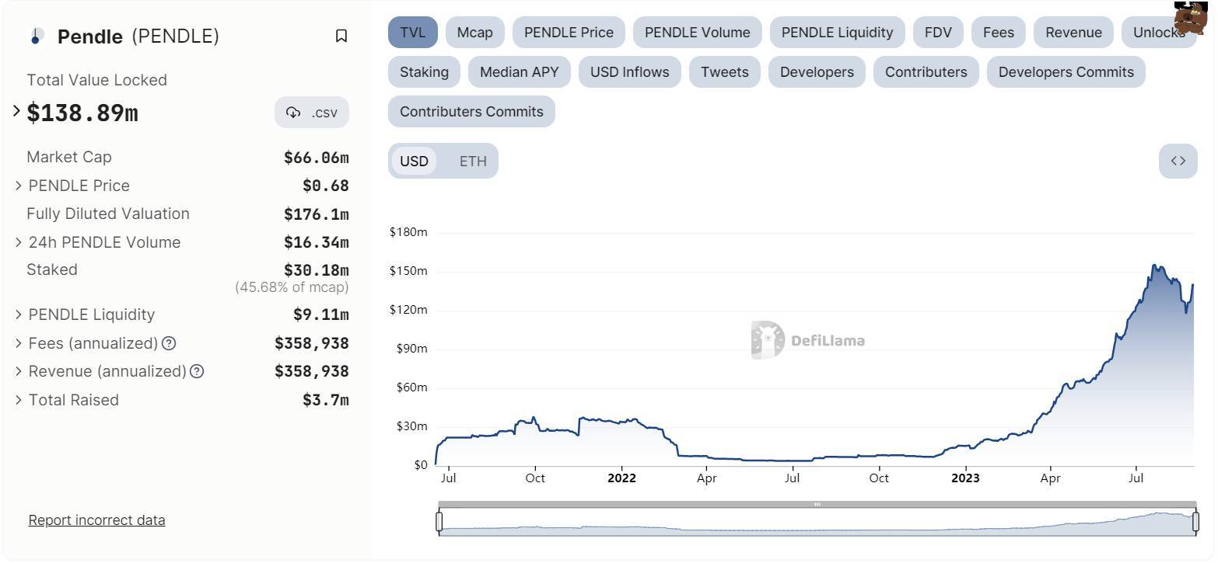Expand the PENDLE Price row

click(x=19, y=186)
